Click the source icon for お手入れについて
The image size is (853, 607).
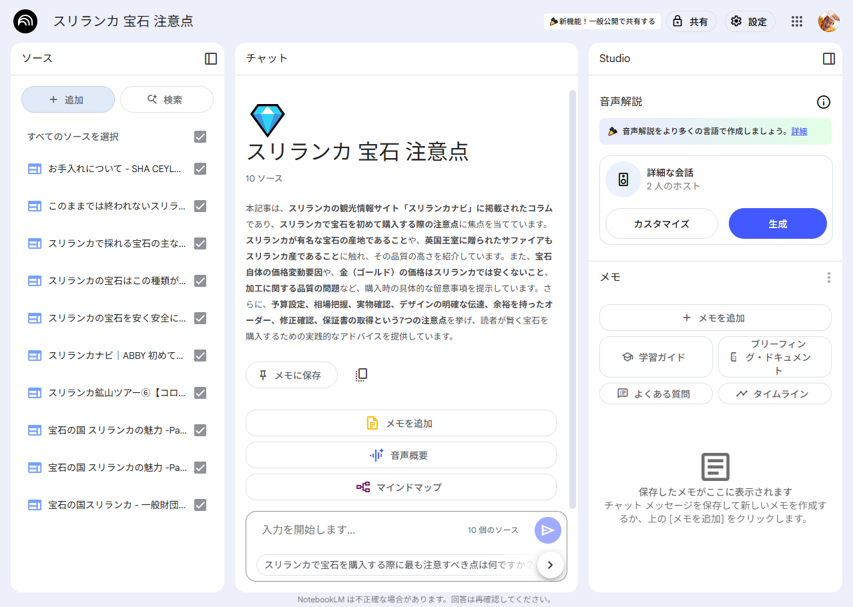point(35,169)
